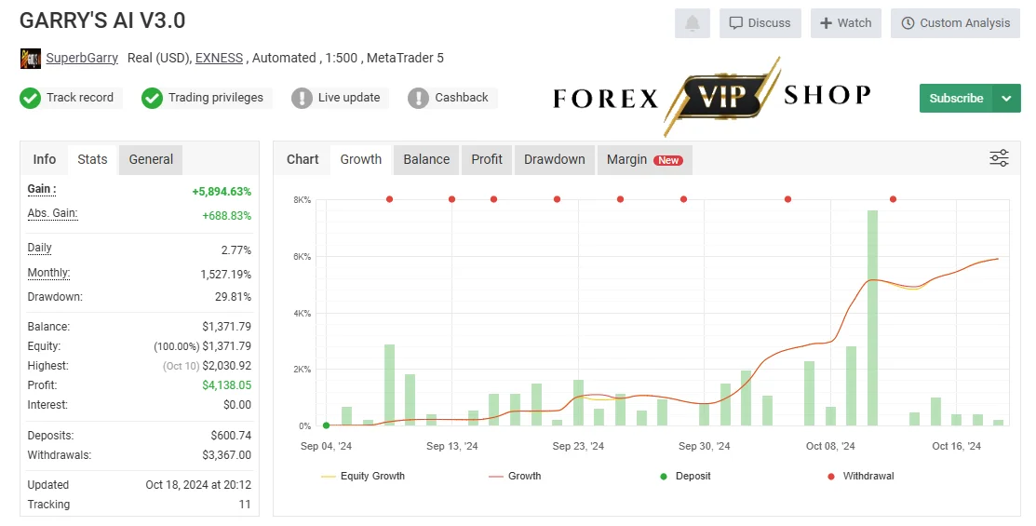Image resolution: width=1036 pixels, height=526 pixels.
Task: Click the Trading privileges verified check icon
Action: coord(152,98)
